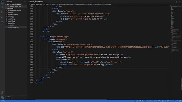The image size is (182, 102).
Task: Open the Manage gear icon
Action: (2, 97)
